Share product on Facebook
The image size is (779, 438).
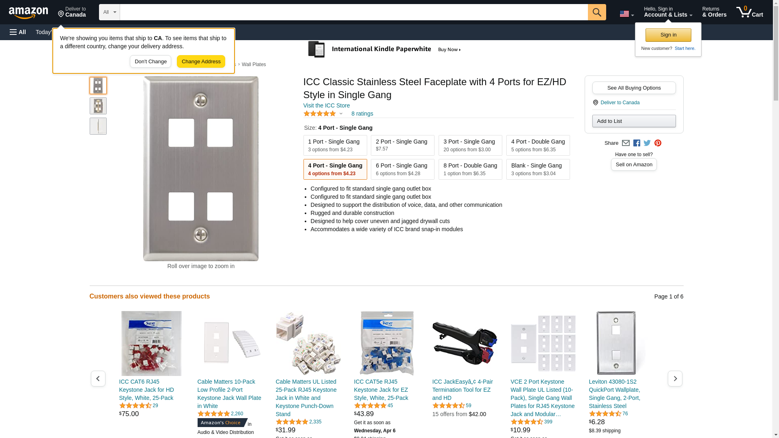[637, 143]
